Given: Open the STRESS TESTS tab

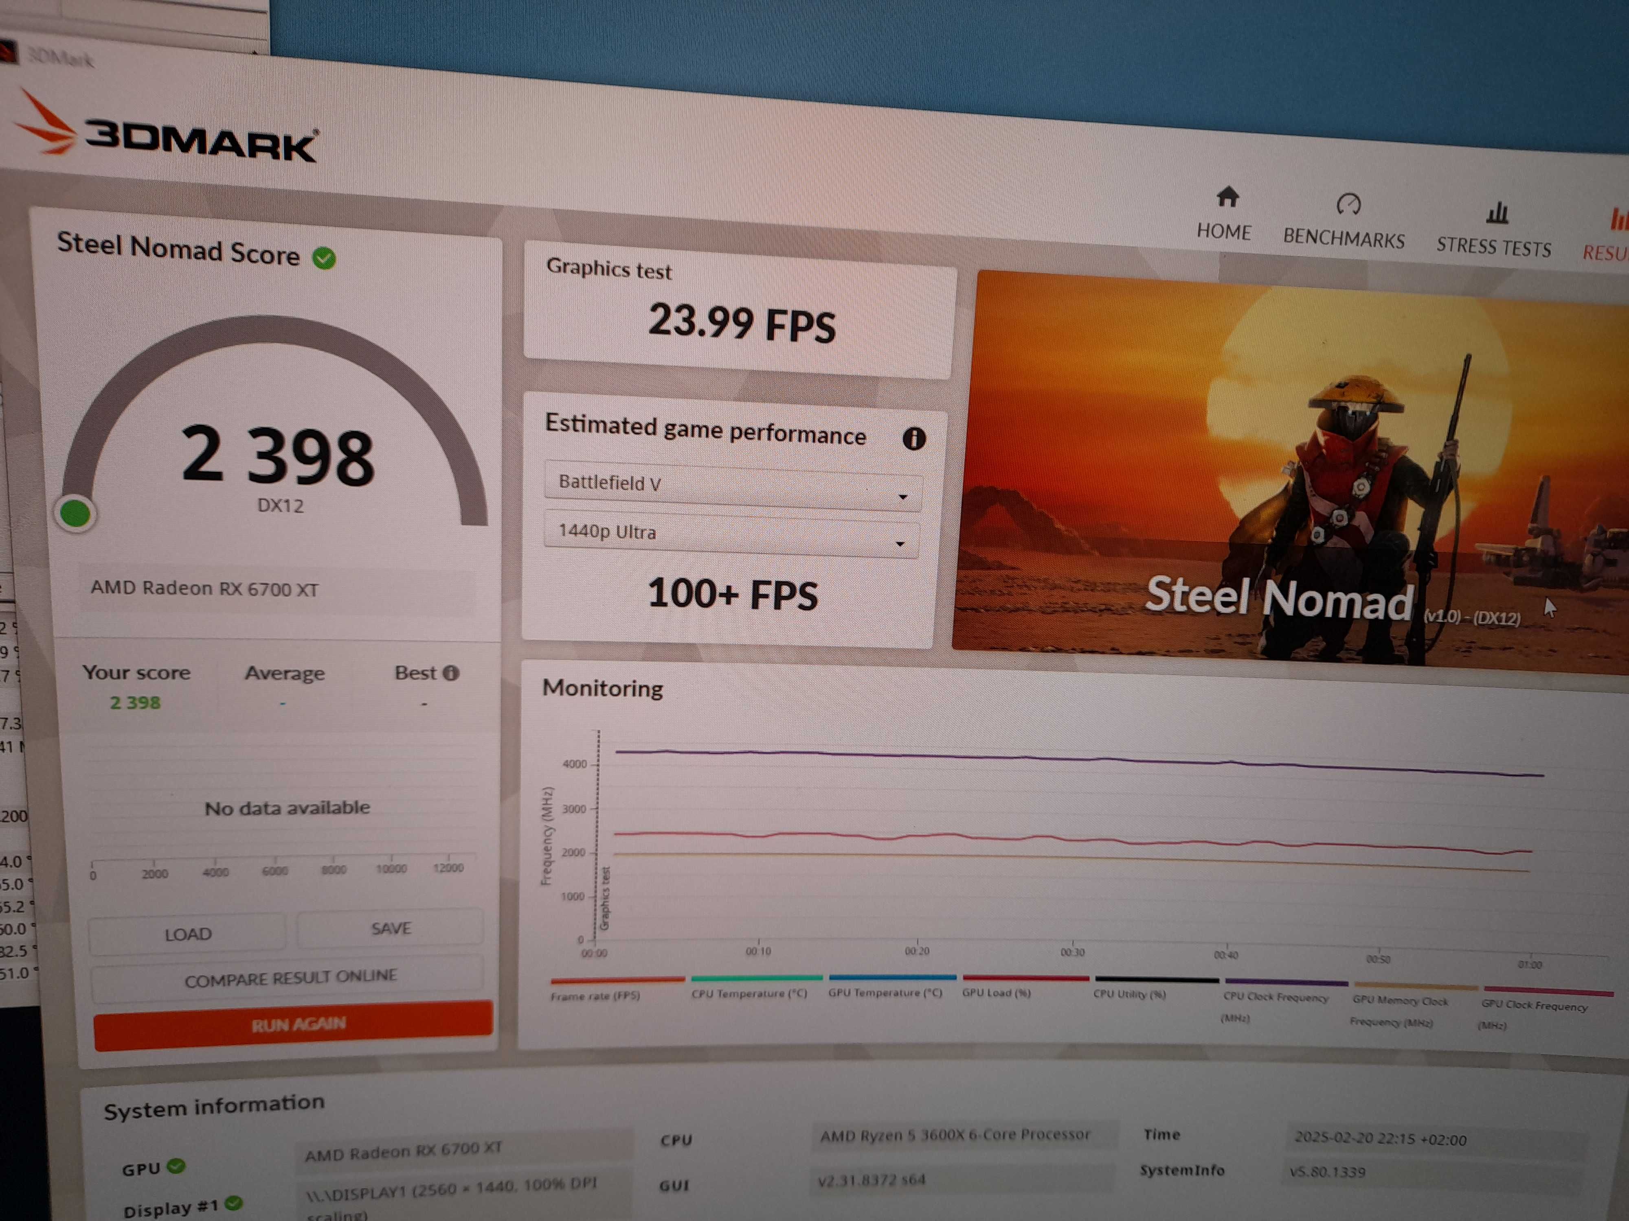Looking at the screenshot, I should [x=1493, y=230].
